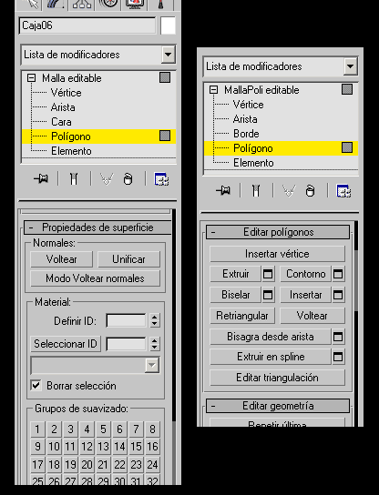Toggle smoothing group 19

tap(70, 465)
